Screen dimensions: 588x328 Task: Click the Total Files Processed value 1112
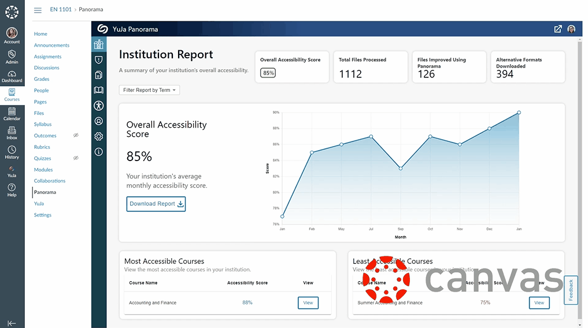350,74
